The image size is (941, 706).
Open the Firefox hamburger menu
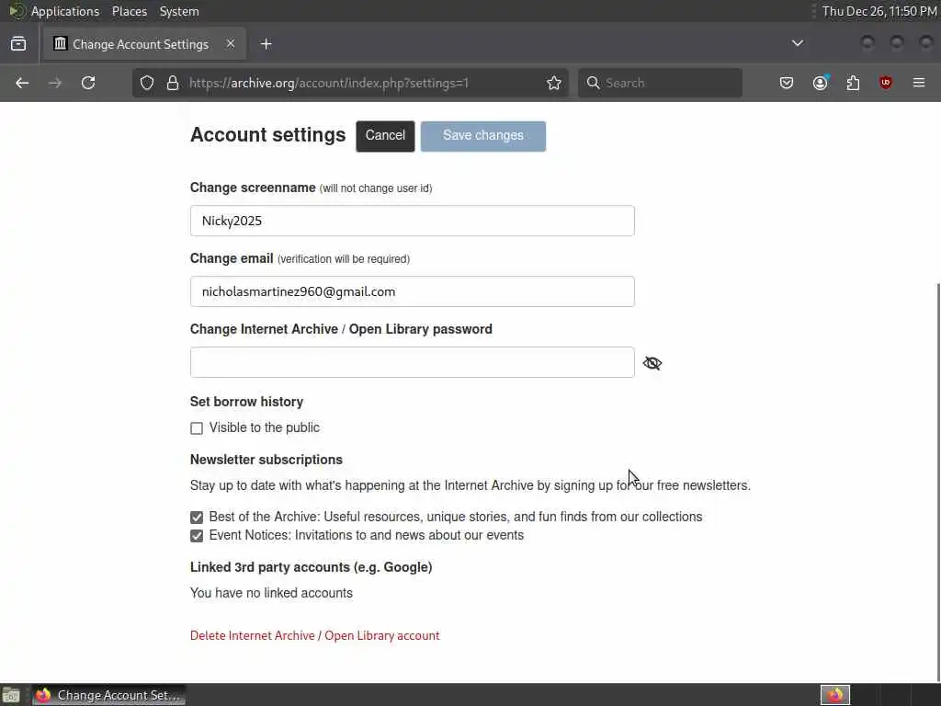919,83
